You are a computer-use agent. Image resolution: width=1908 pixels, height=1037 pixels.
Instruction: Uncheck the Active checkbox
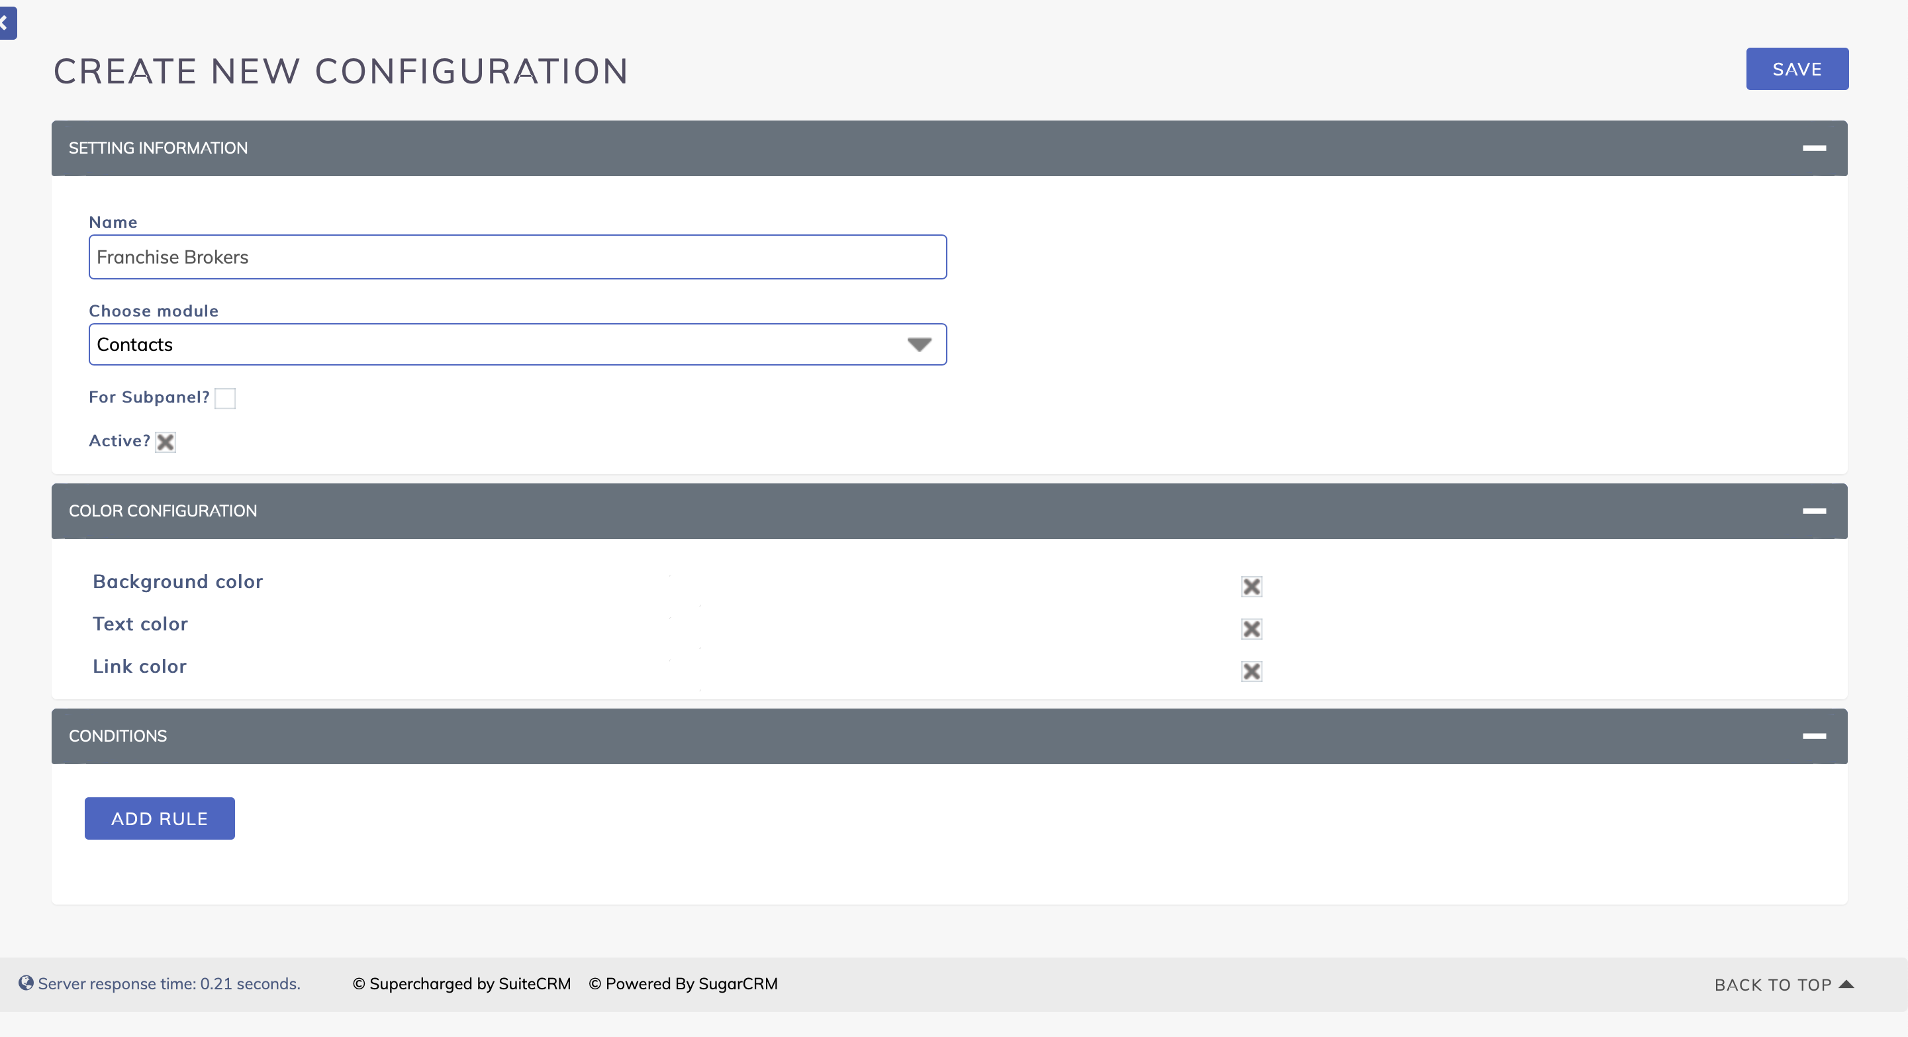(x=165, y=442)
